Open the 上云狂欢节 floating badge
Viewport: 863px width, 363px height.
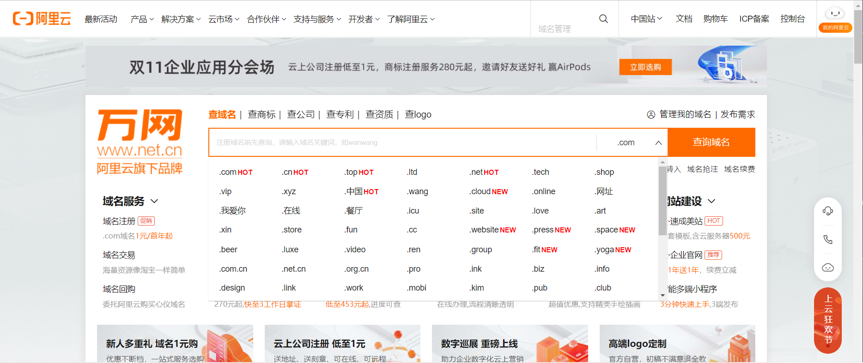pyautogui.click(x=827, y=320)
